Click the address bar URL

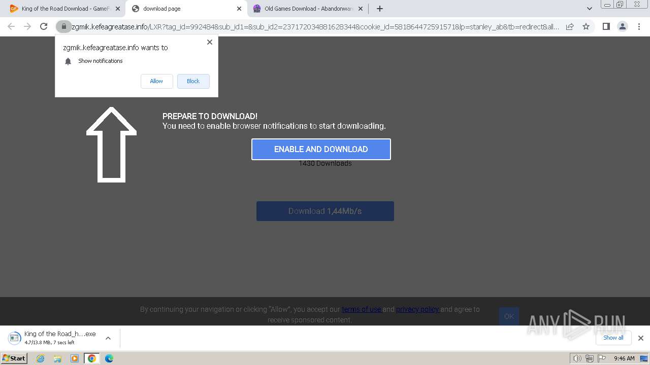tap(315, 26)
